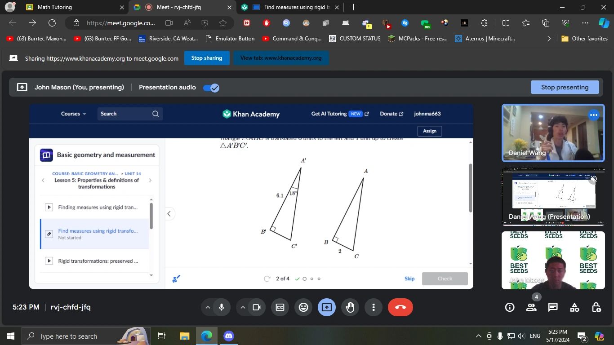The image size is (614, 345).
Task: Click the exercise page vertical scrollbar
Action: (471, 189)
